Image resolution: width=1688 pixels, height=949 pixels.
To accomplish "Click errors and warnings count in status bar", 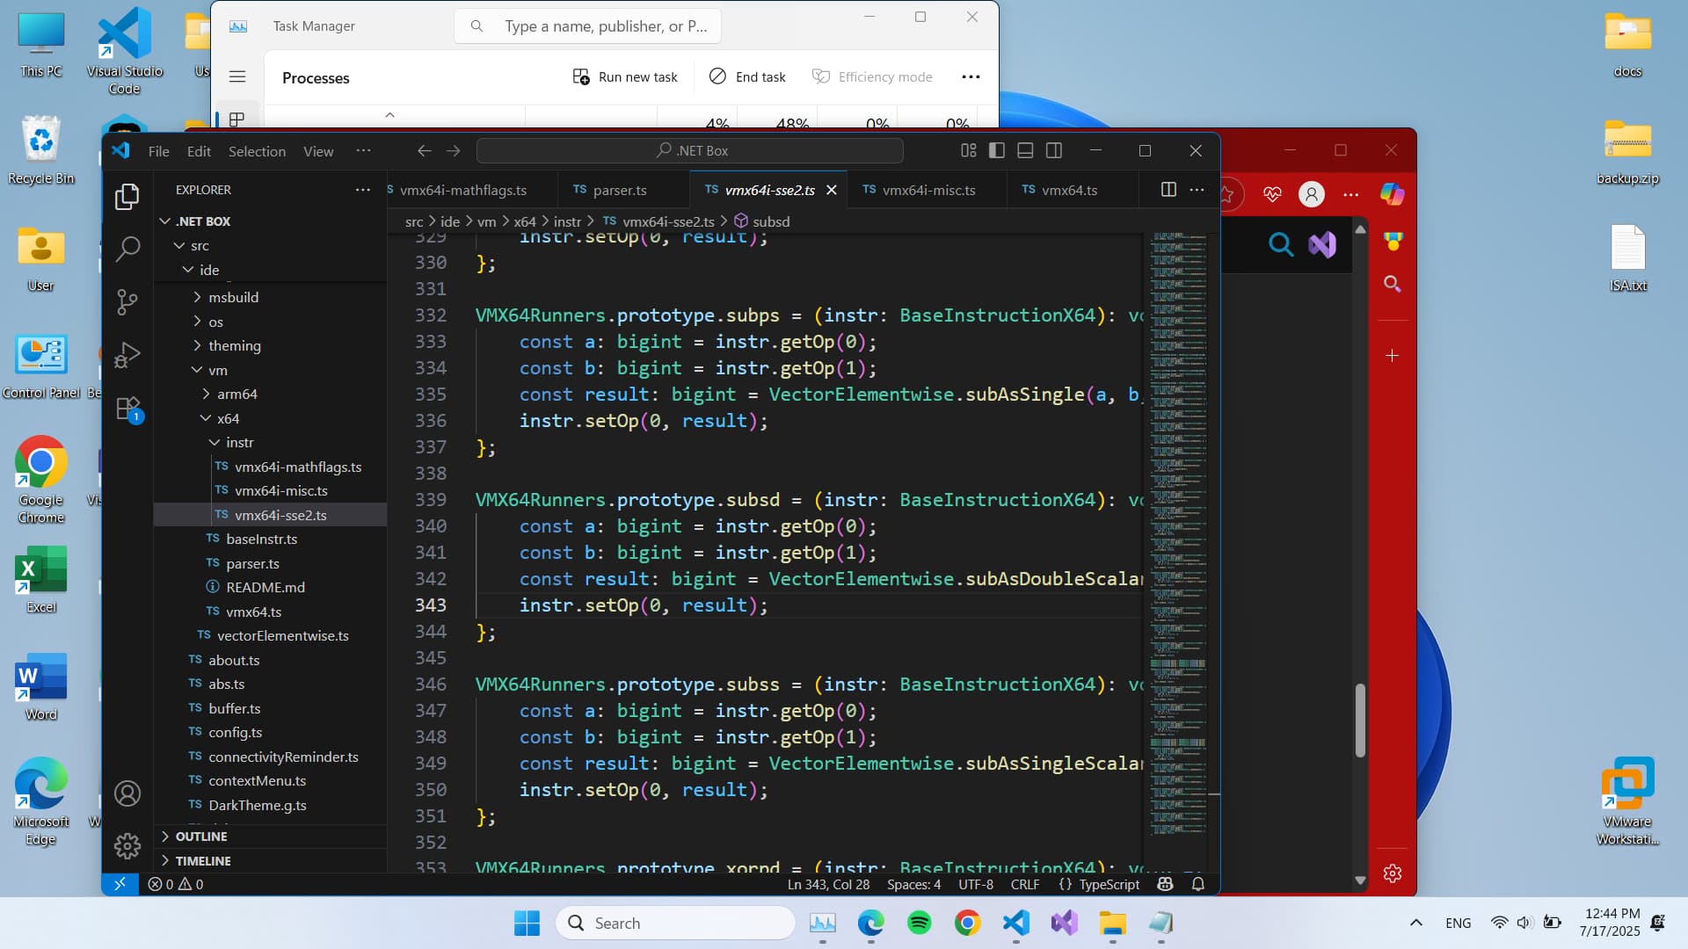I will tap(176, 884).
